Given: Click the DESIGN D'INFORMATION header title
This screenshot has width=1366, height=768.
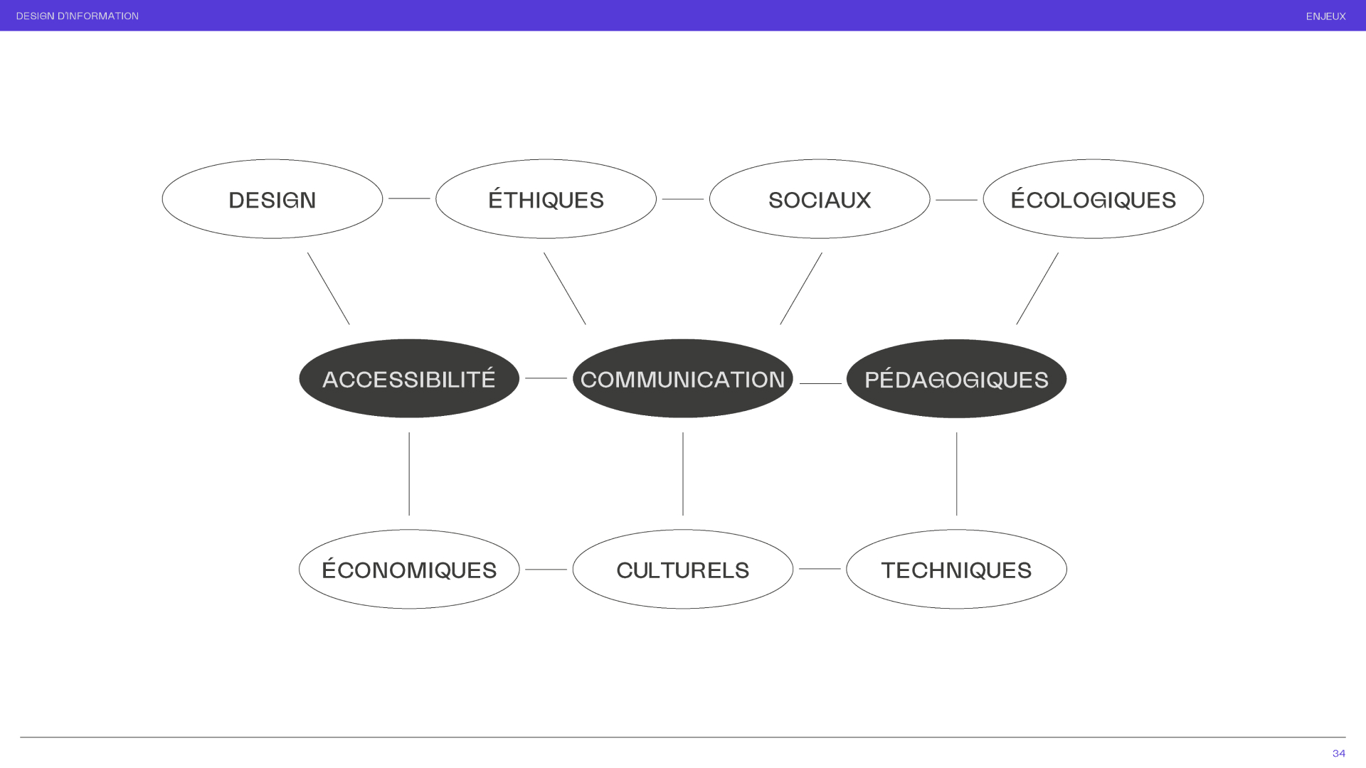Looking at the screenshot, I should [x=78, y=16].
